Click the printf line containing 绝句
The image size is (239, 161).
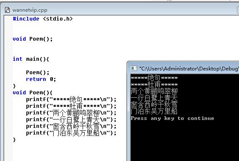pos(71,99)
